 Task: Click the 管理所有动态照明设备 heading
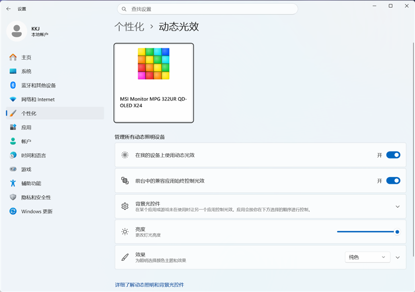pos(140,137)
